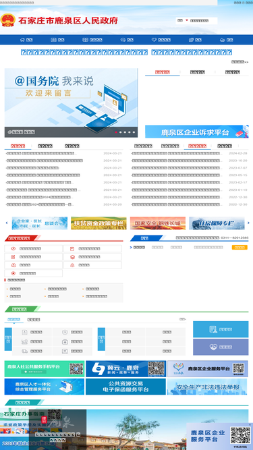Select the first red carousel dot

tap(116, 132)
